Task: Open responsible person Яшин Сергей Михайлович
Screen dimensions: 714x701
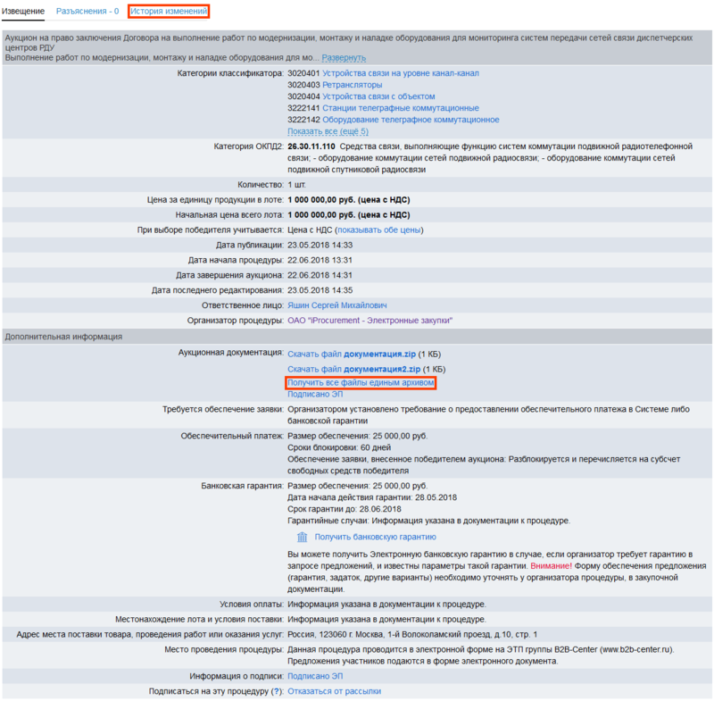Action: click(x=337, y=305)
